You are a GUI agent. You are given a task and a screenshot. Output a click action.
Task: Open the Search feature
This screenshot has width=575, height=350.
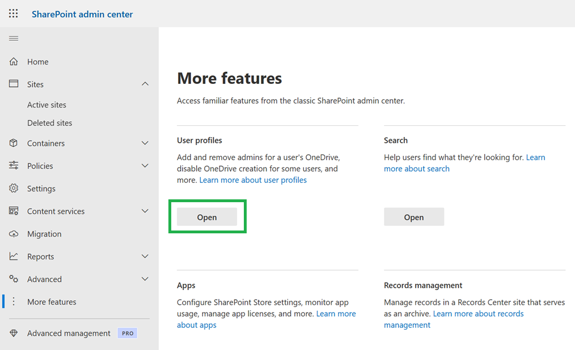click(413, 217)
